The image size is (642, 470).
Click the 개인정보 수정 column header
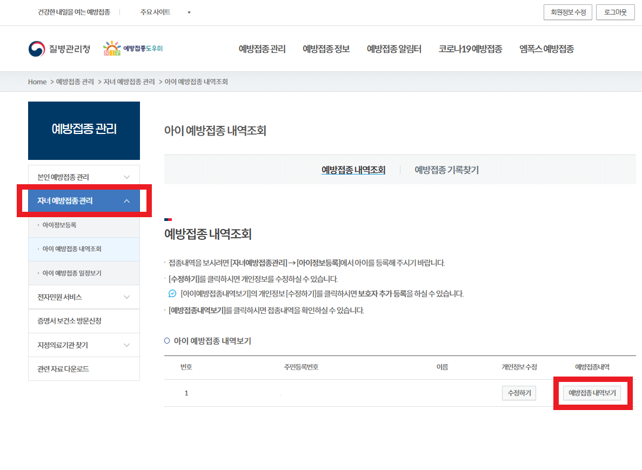(x=519, y=367)
